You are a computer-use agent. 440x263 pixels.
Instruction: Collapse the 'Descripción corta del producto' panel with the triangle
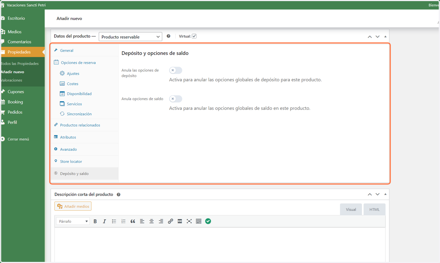(385, 194)
